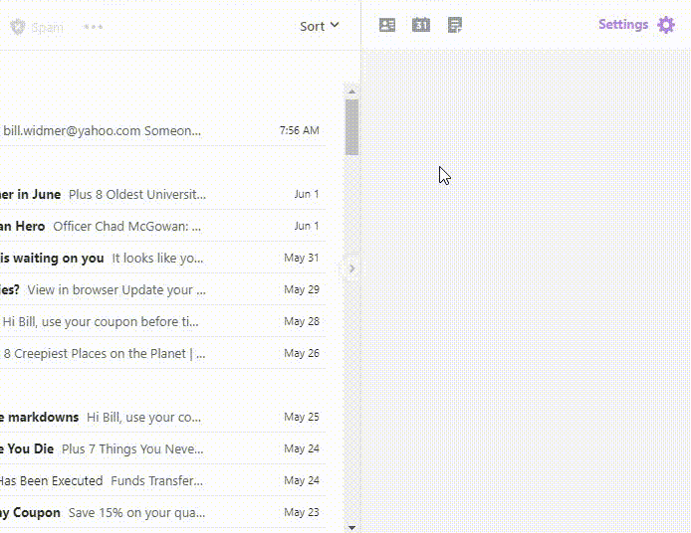
Task: Open the Contacts card icon
Action: coord(387,25)
